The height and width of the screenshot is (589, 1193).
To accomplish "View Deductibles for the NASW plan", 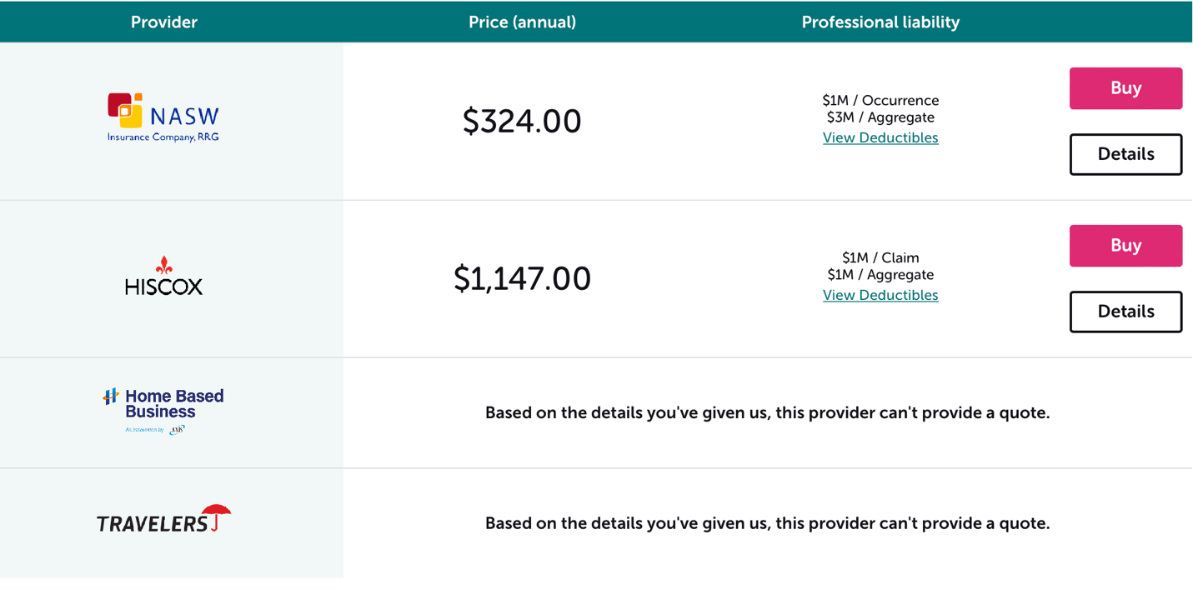I will point(880,137).
